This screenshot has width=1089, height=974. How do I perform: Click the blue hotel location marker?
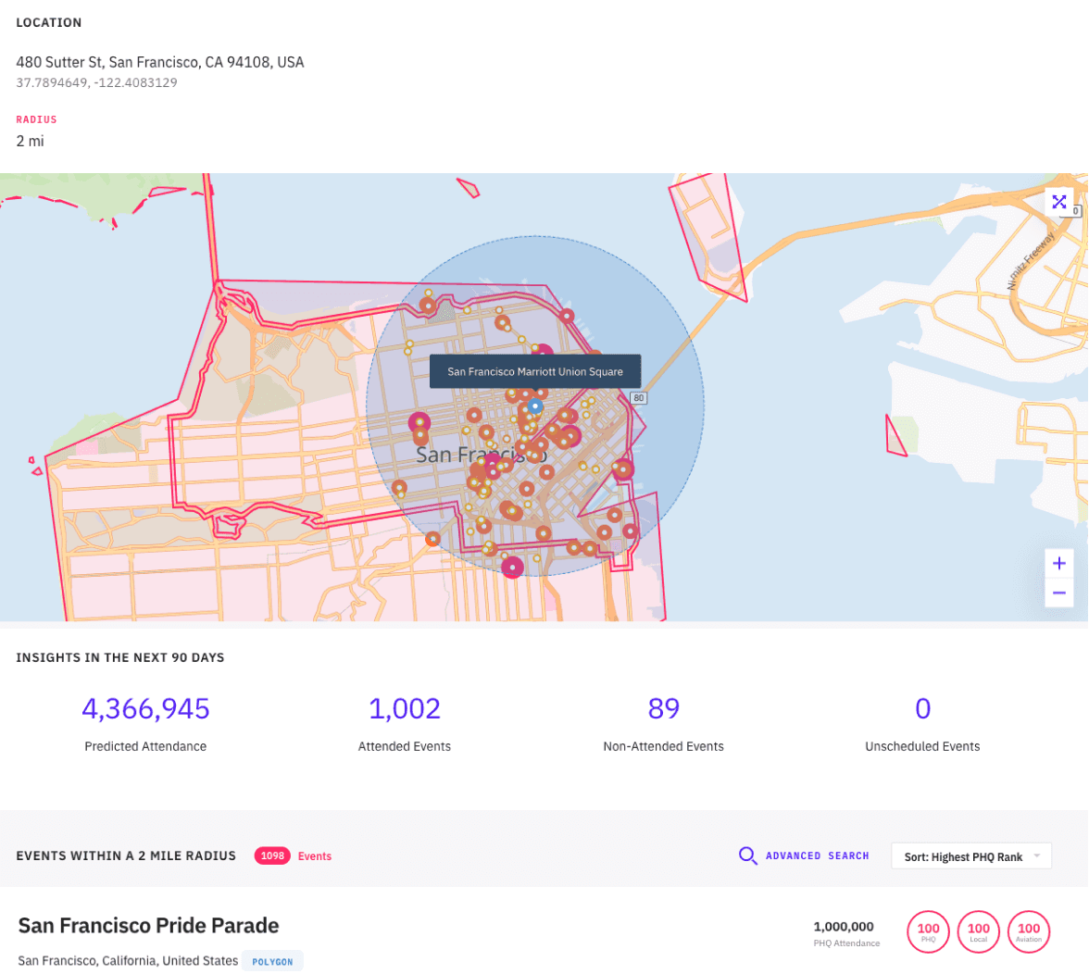[x=535, y=406]
